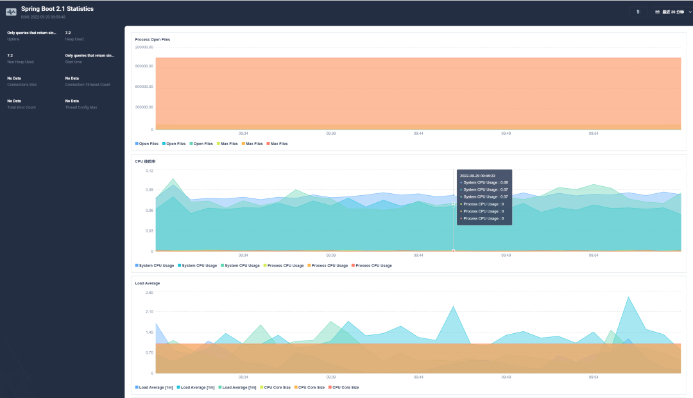The width and height of the screenshot is (693, 398).
Task: Click the System CPU Usage : 0.08 tooltip row
Action: click(484, 183)
